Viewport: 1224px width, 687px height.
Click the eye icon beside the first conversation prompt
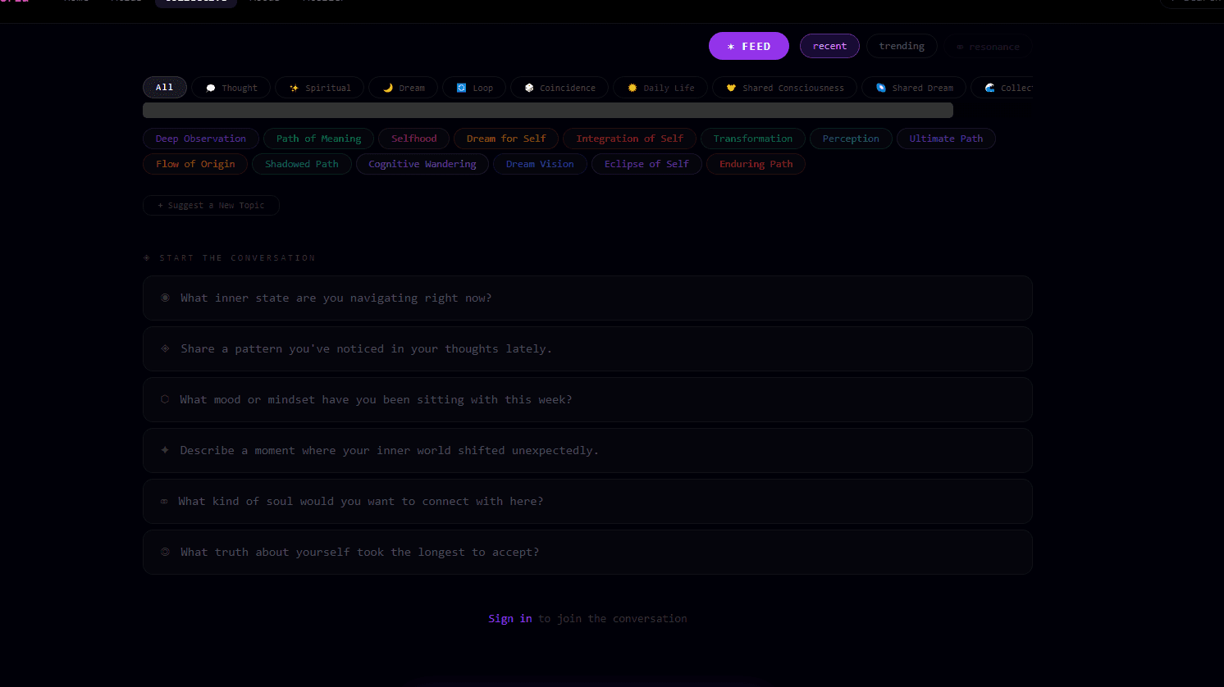(x=165, y=298)
